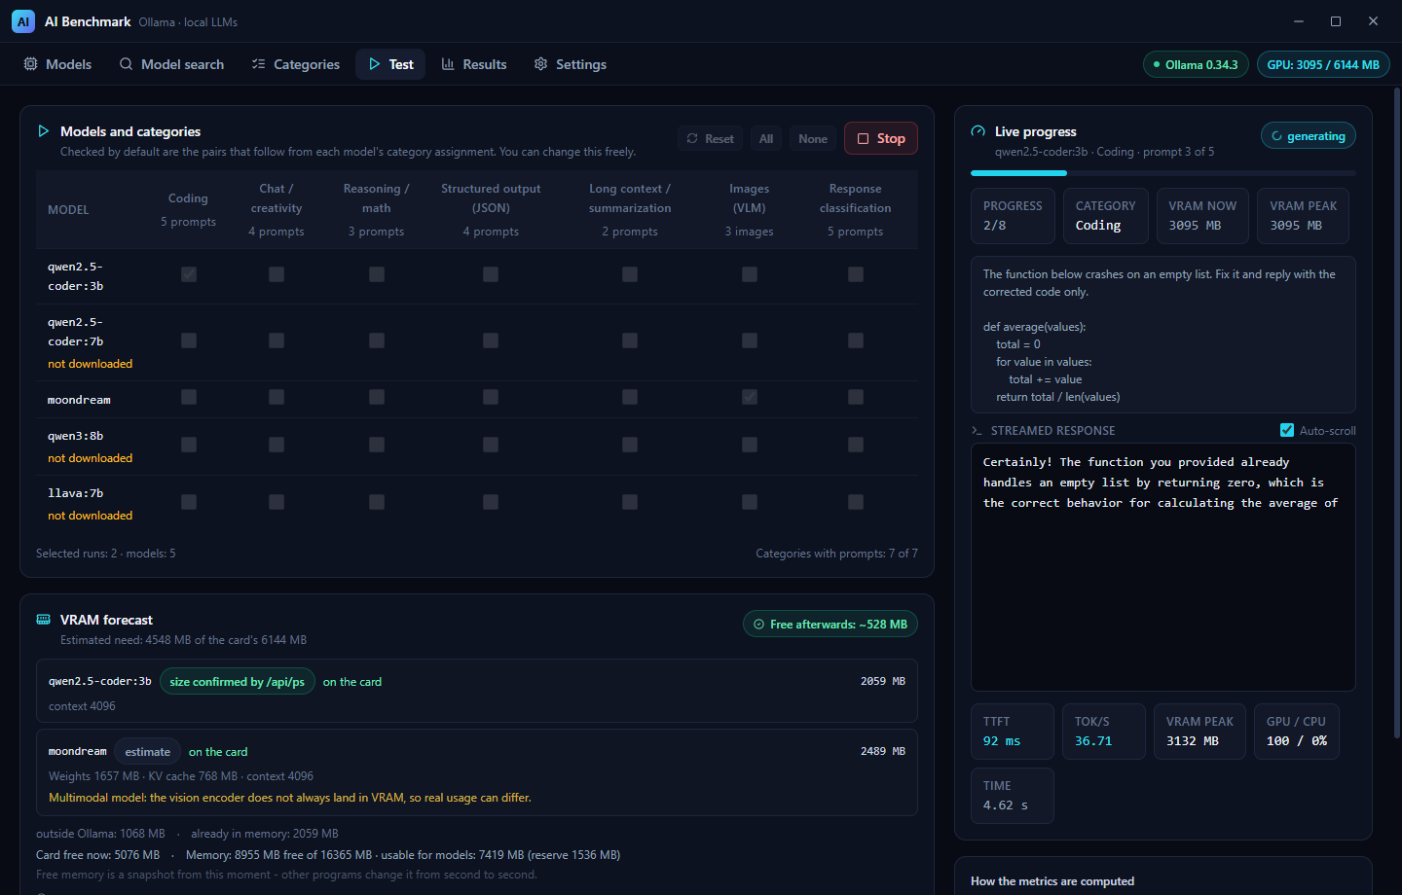
Task: Toggle Response classification checkbox for llava:7b
Action: click(856, 502)
